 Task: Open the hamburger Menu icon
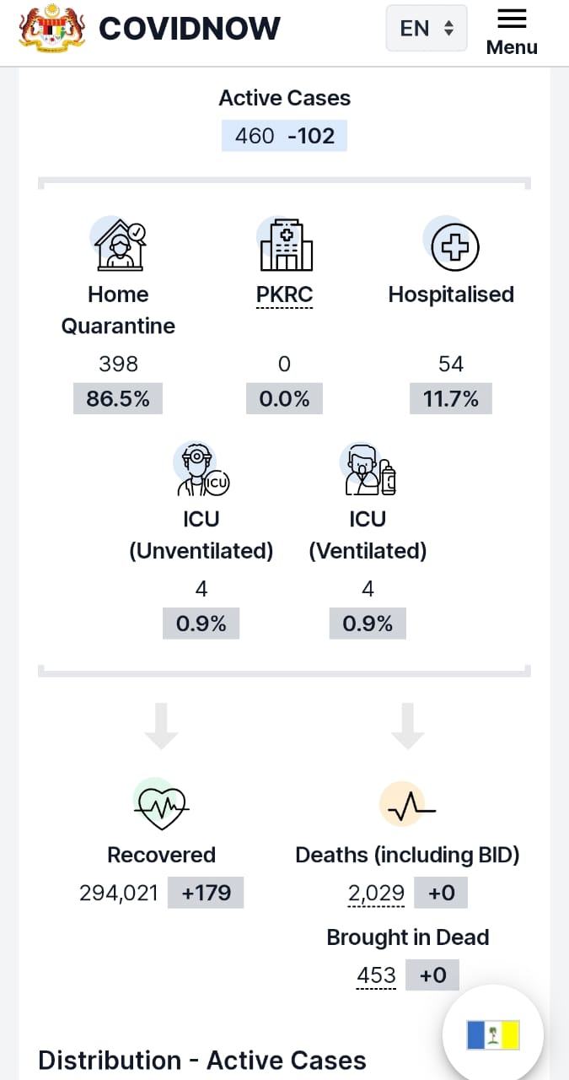(512, 19)
